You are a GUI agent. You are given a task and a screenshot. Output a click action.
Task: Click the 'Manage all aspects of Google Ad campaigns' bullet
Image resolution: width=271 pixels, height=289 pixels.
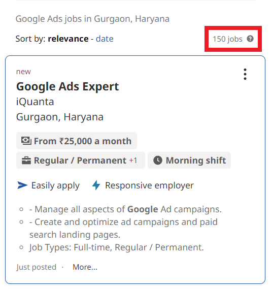point(125,209)
